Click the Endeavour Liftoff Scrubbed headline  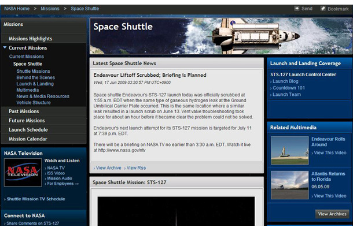150,75
